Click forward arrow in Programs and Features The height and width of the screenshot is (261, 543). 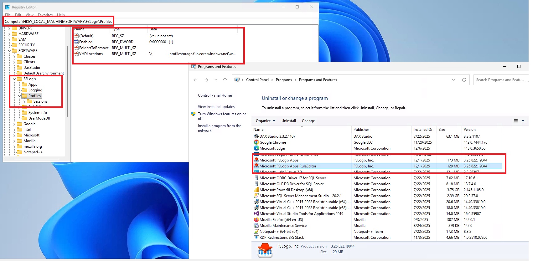pos(206,80)
